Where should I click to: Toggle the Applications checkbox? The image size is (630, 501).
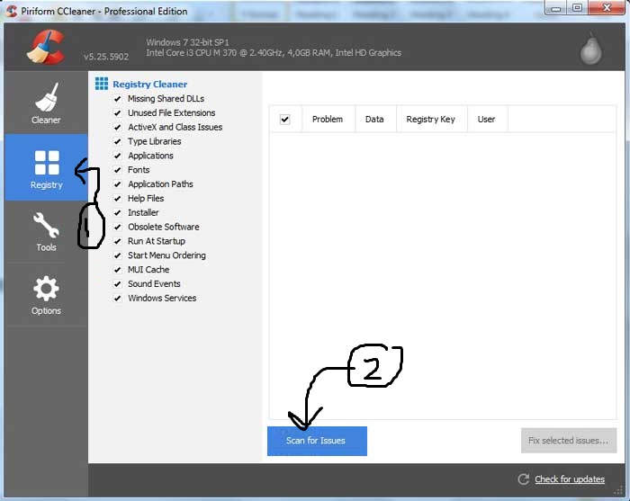point(117,156)
